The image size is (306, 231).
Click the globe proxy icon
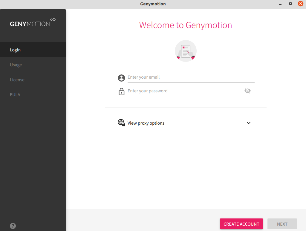click(x=121, y=123)
